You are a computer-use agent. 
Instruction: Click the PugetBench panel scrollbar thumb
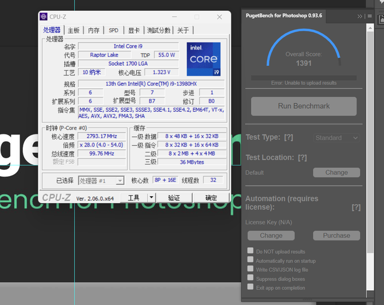click(x=370, y=142)
